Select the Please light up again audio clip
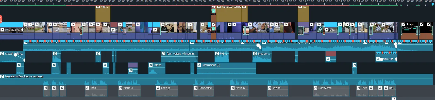This screenshot has width=435, height=100. pos(312,45)
